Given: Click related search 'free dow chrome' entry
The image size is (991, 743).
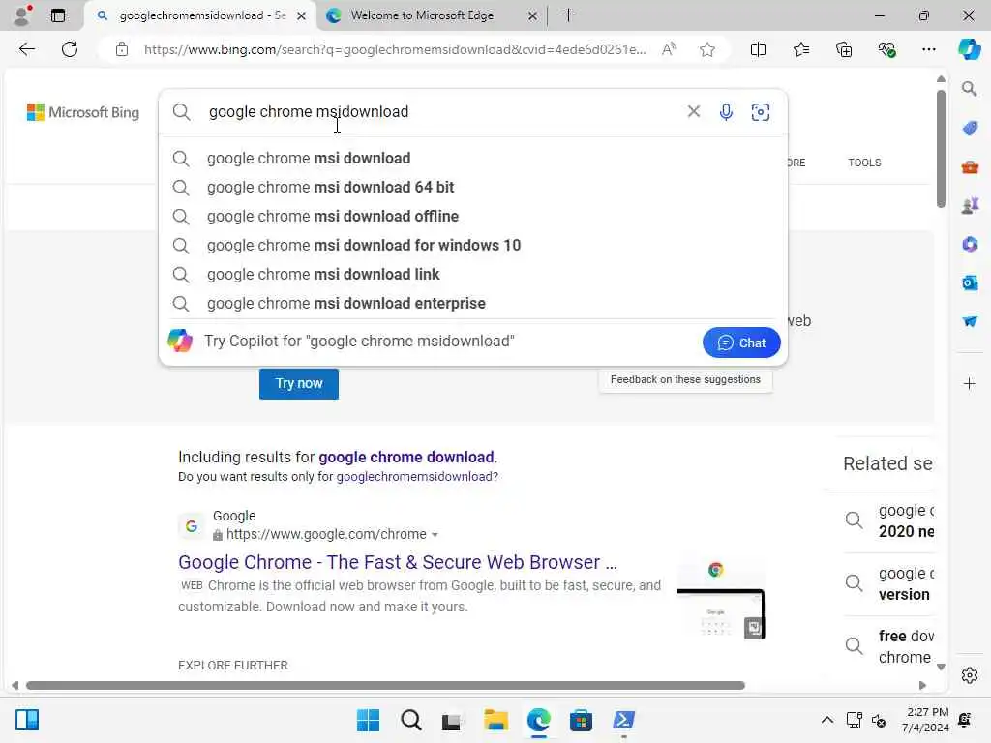Looking at the screenshot, I should [x=889, y=646].
